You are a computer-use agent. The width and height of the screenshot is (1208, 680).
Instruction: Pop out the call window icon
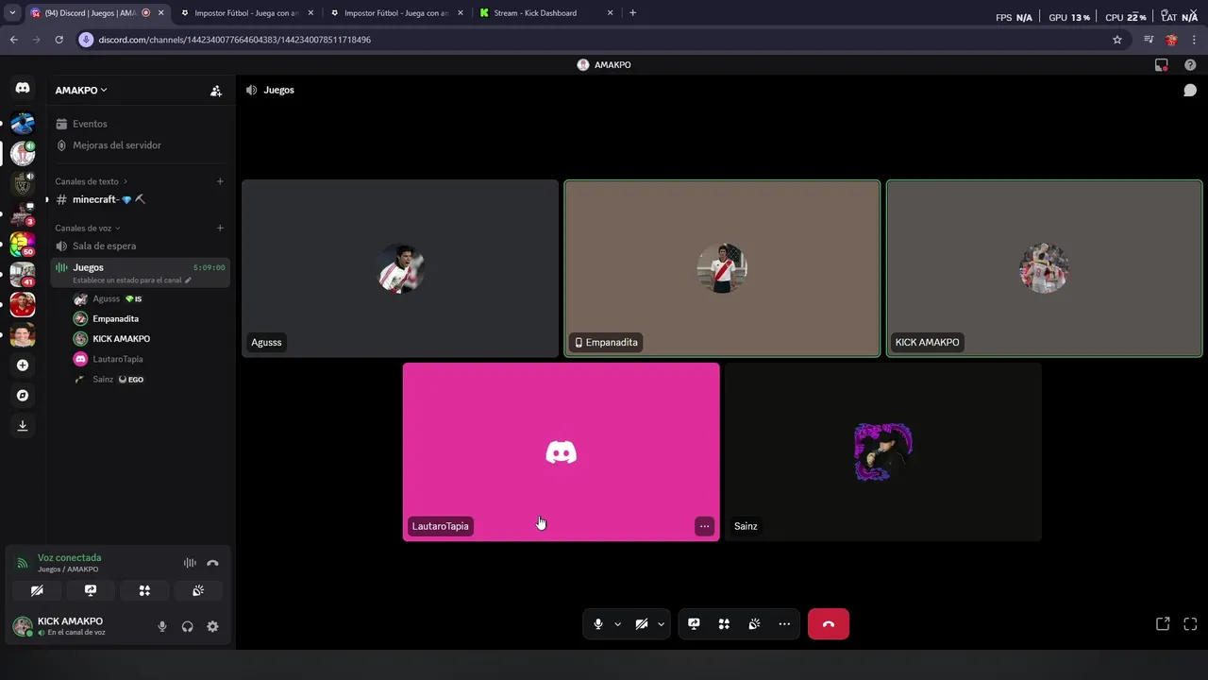(x=1163, y=624)
